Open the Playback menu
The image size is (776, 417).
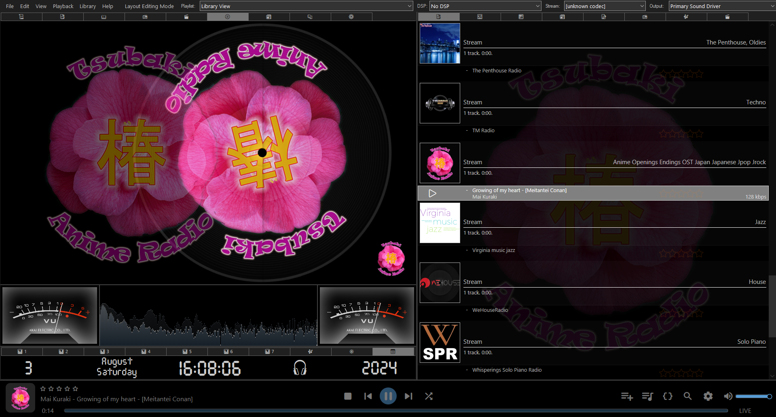pyautogui.click(x=63, y=6)
